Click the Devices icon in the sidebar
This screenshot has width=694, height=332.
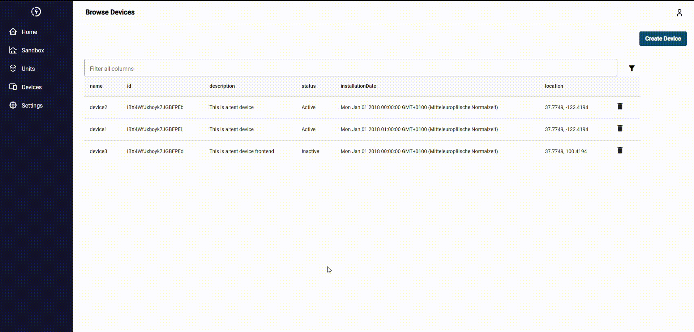pos(13,87)
